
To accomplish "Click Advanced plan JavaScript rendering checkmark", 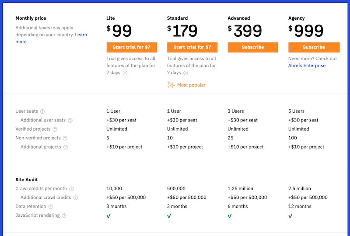I will pos(230,216).
